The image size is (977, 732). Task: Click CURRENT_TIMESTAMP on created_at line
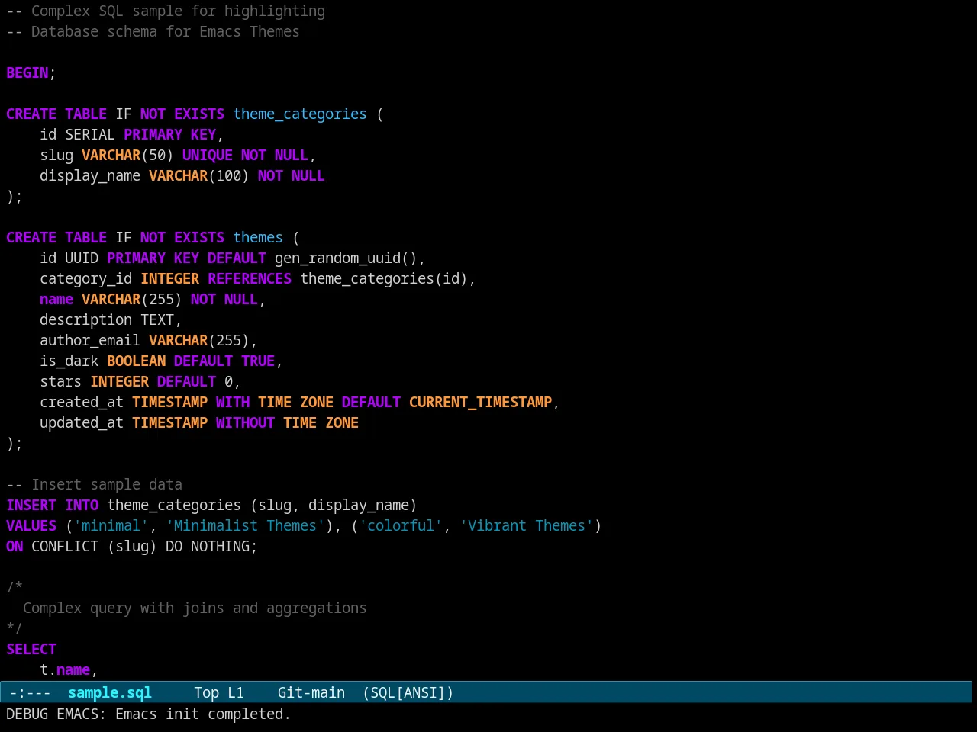click(x=480, y=402)
